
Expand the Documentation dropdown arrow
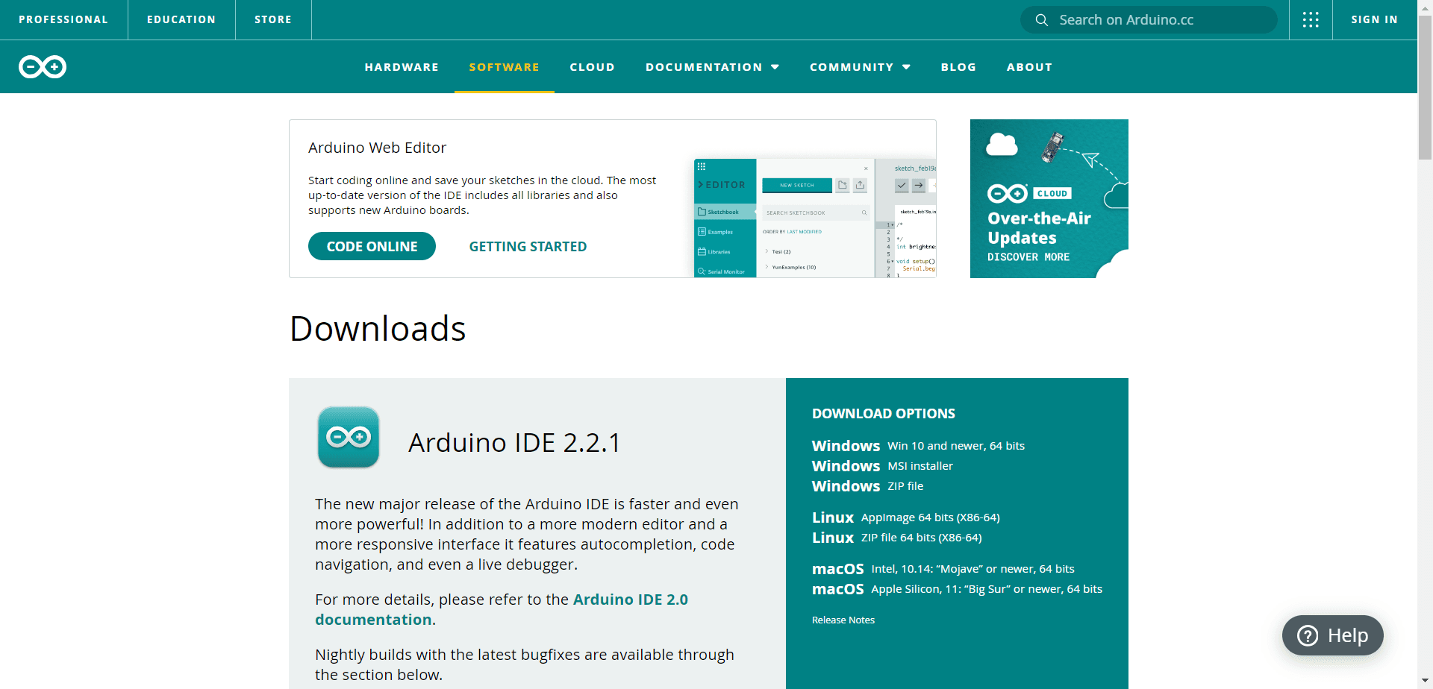775,67
